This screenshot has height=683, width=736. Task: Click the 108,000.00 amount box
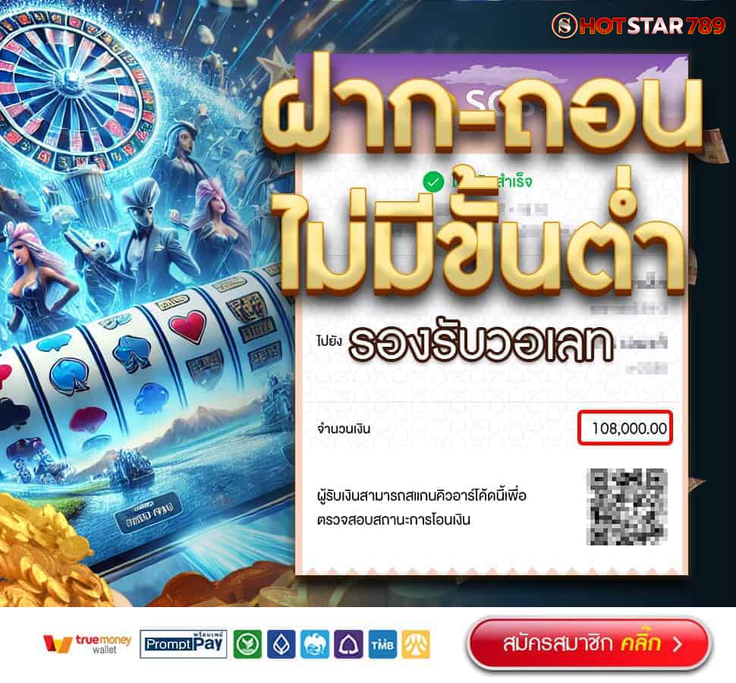click(625, 428)
